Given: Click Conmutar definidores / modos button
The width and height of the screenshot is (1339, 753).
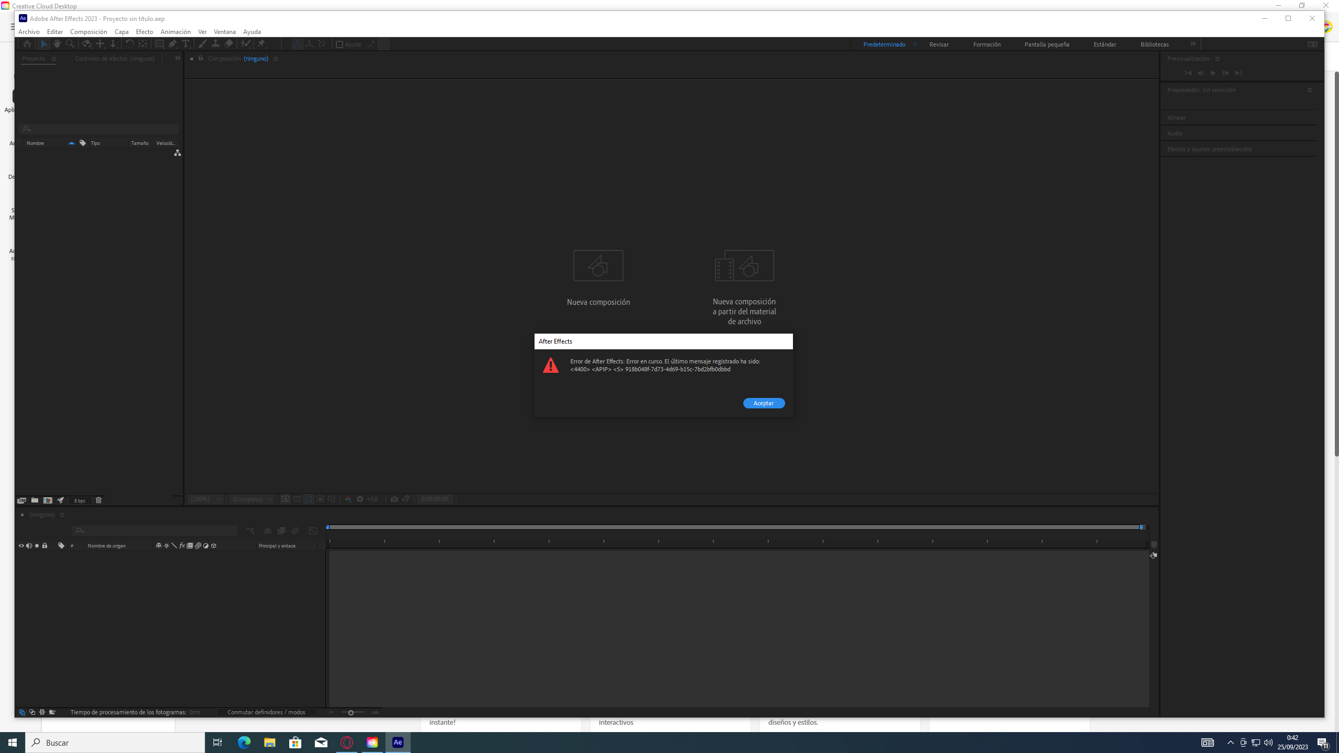Looking at the screenshot, I should pyautogui.click(x=266, y=712).
